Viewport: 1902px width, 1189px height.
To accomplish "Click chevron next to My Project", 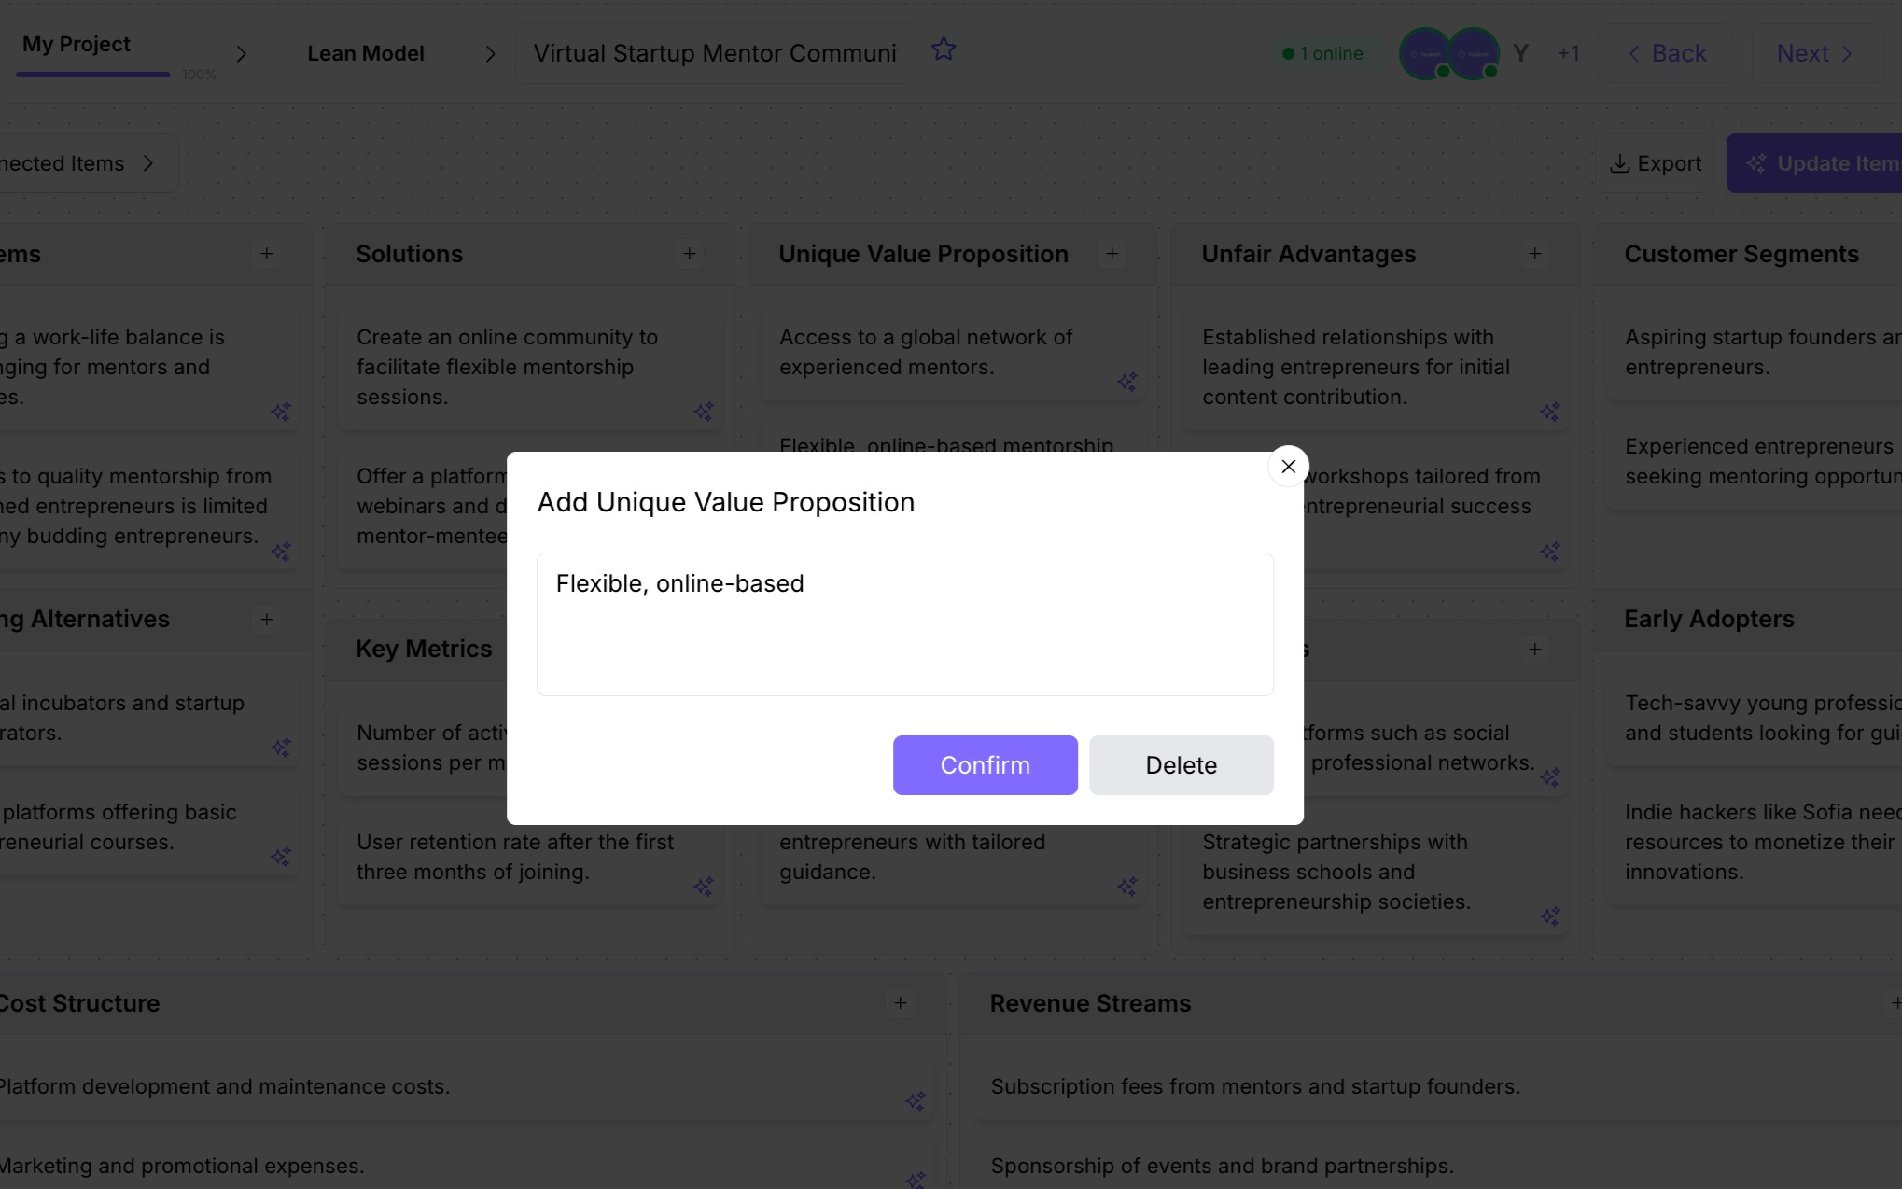I will tap(242, 54).
